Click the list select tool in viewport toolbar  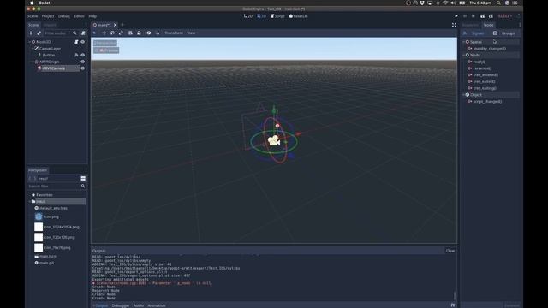[x=130, y=33]
